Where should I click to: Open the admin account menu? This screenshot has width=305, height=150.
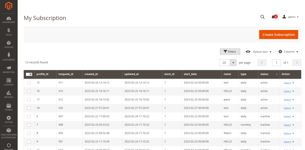pos(290,17)
